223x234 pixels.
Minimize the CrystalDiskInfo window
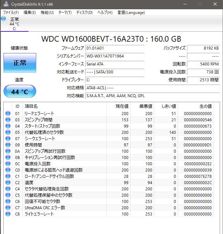pos(185,4)
